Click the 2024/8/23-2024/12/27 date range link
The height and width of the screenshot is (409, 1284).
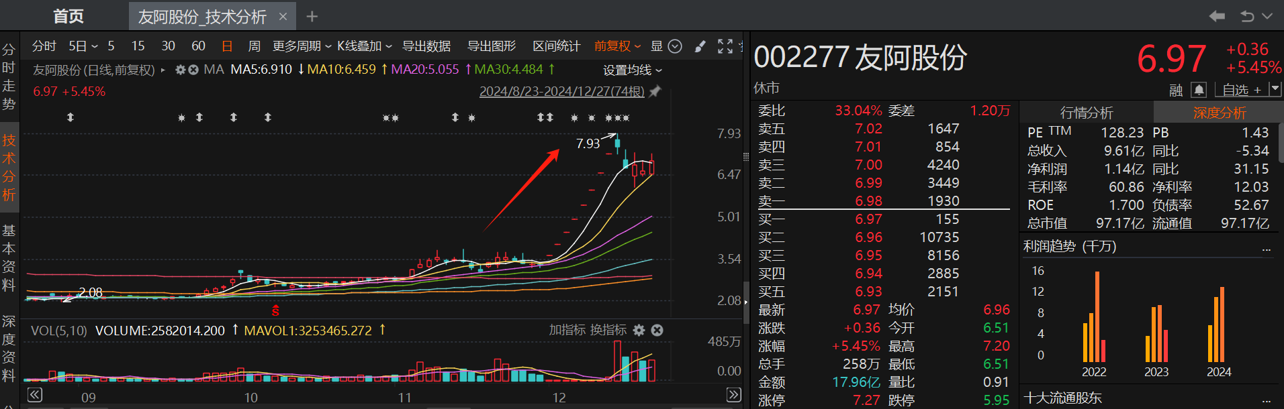[x=561, y=91]
